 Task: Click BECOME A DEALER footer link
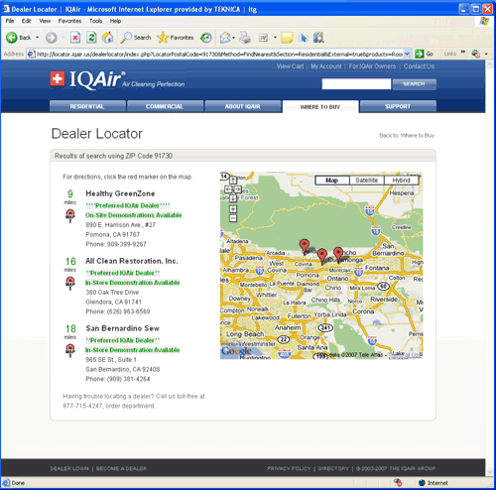coord(121,468)
